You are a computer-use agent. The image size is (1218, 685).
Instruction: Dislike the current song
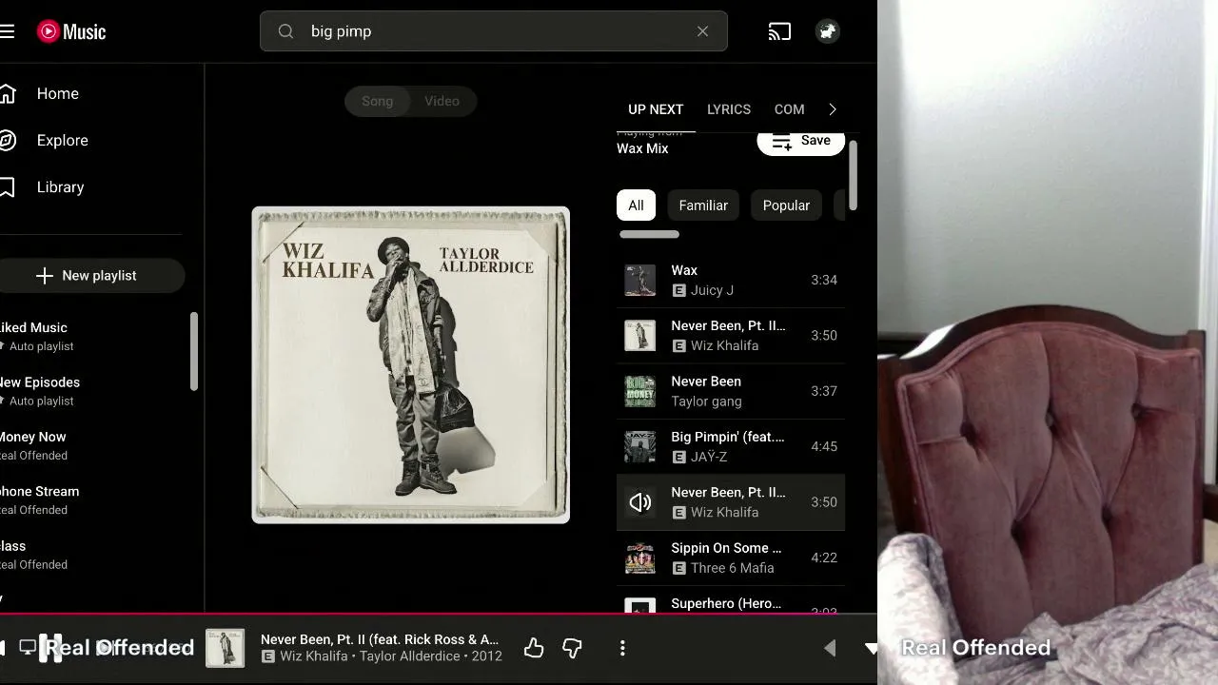point(572,648)
